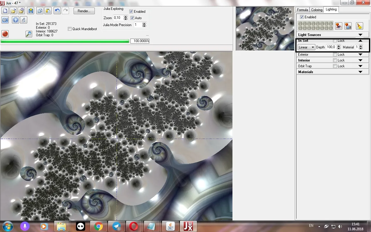The image size is (371, 232).
Task: Click the light source slots grid
Action: point(316,26)
